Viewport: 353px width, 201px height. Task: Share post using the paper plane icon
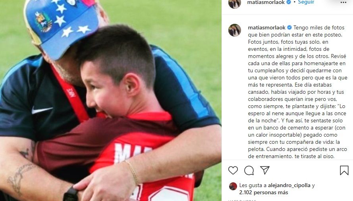(265, 170)
